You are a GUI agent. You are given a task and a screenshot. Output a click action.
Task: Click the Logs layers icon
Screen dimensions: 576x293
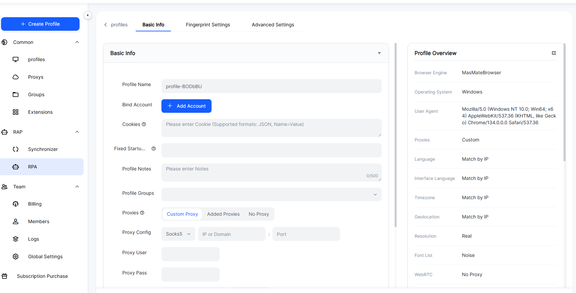(x=16, y=239)
